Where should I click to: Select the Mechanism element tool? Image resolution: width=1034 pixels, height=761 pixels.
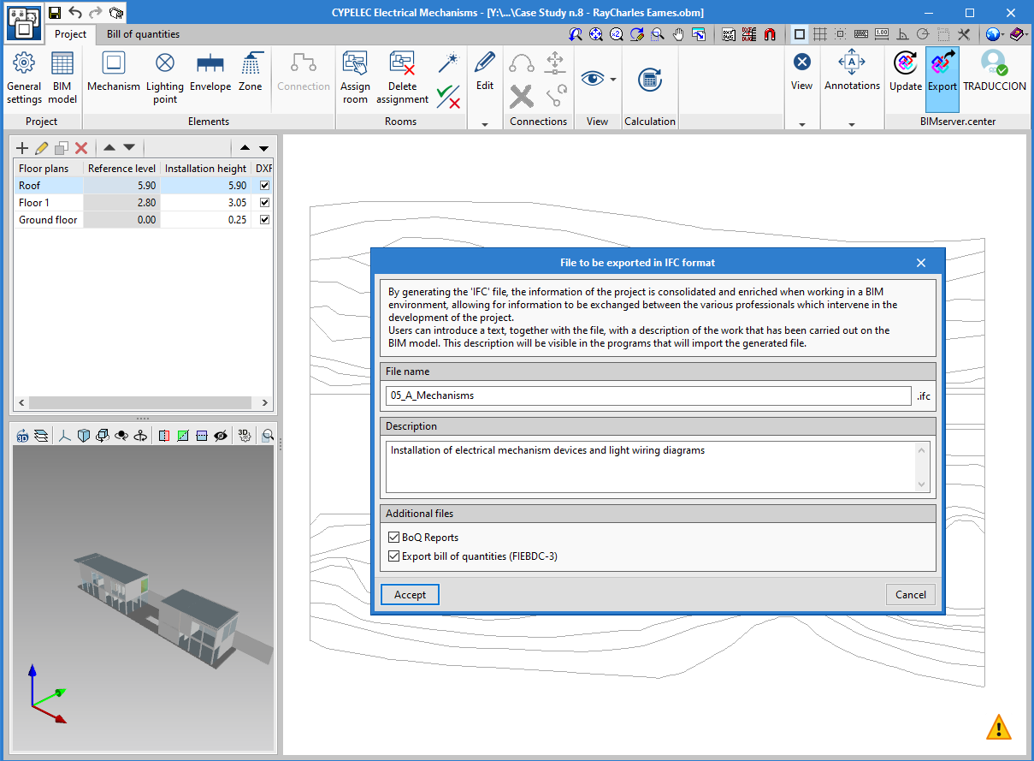point(114,72)
